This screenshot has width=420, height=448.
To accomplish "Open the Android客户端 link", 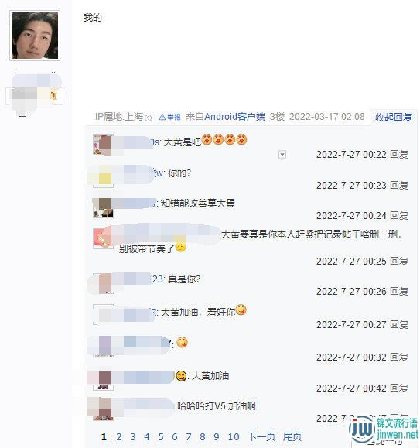I will pos(234,117).
